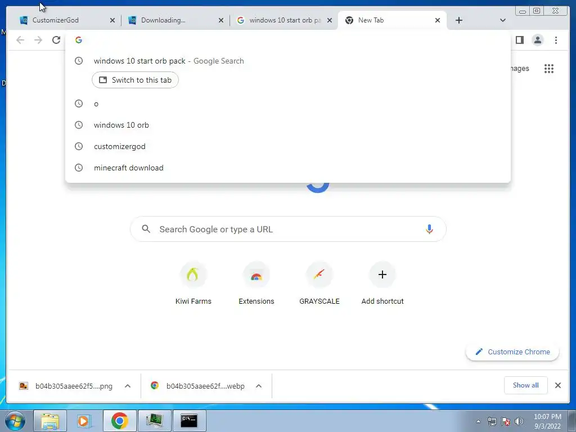Open downloaded b04b305aaee62f....webp file

(199, 386)
